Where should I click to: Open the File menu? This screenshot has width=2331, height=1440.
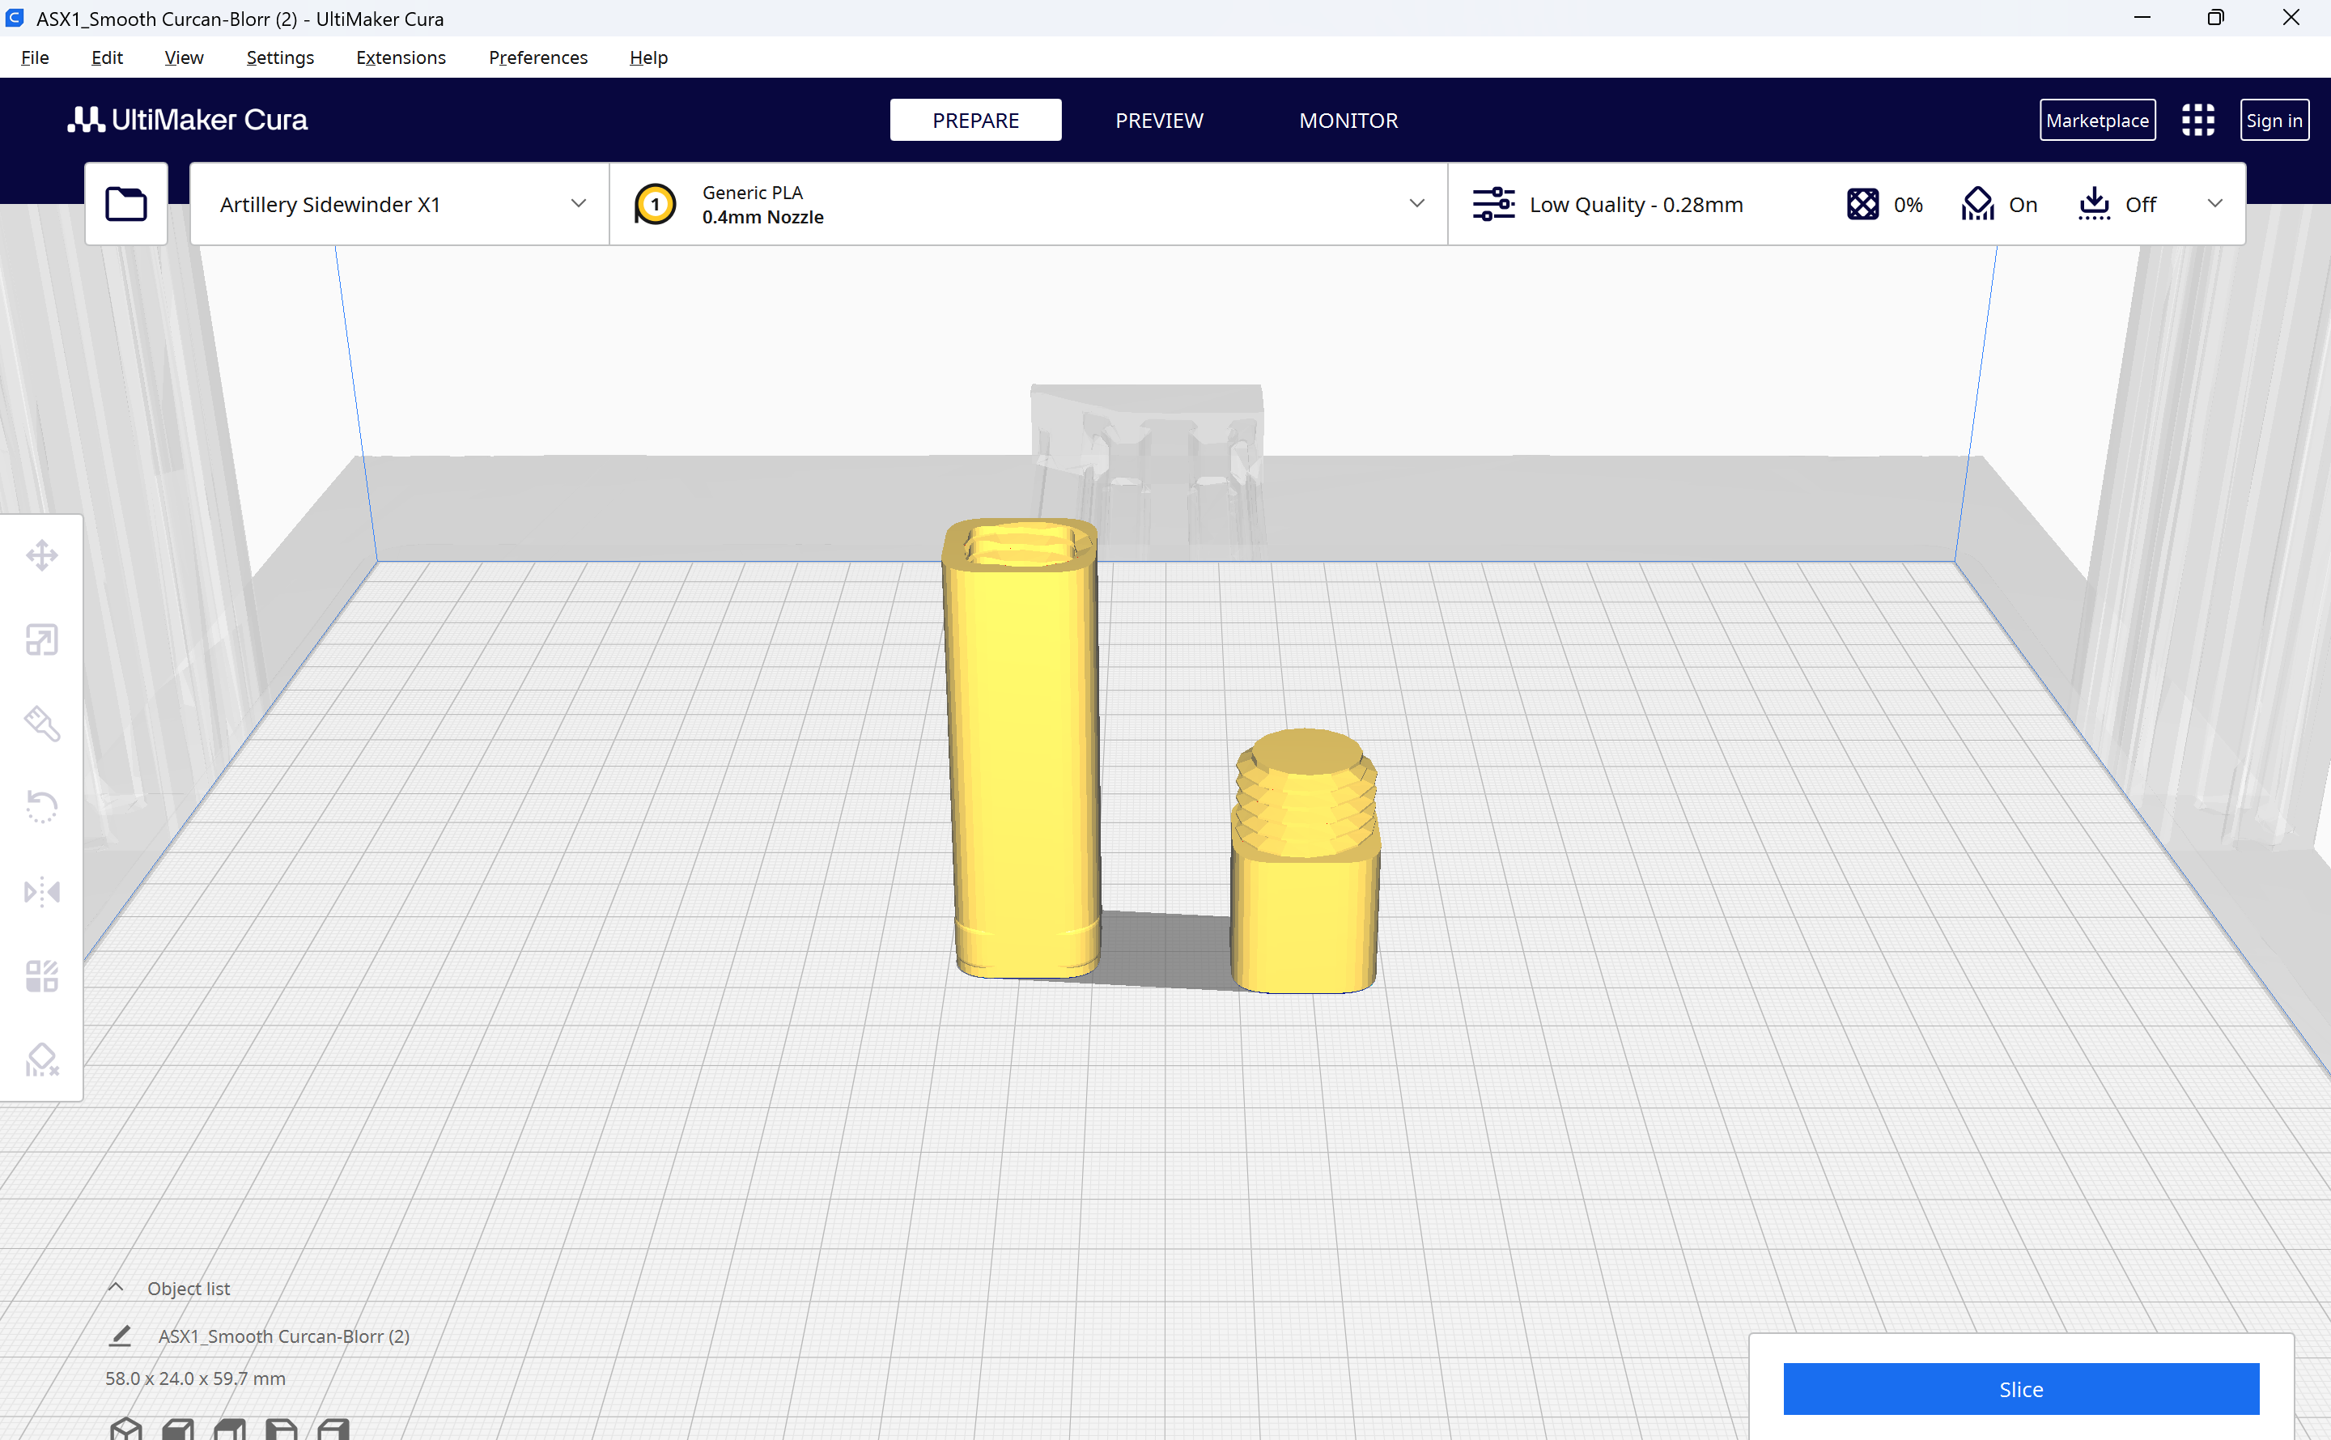click(x=36, y=57)
